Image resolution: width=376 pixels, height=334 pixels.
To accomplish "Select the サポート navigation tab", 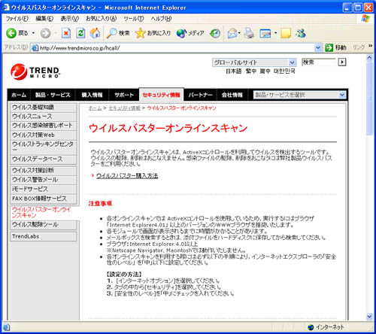I will 124,95.
